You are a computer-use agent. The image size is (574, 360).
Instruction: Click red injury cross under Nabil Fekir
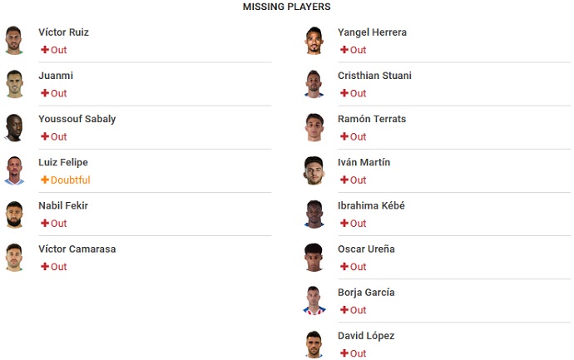pos(45,224)
